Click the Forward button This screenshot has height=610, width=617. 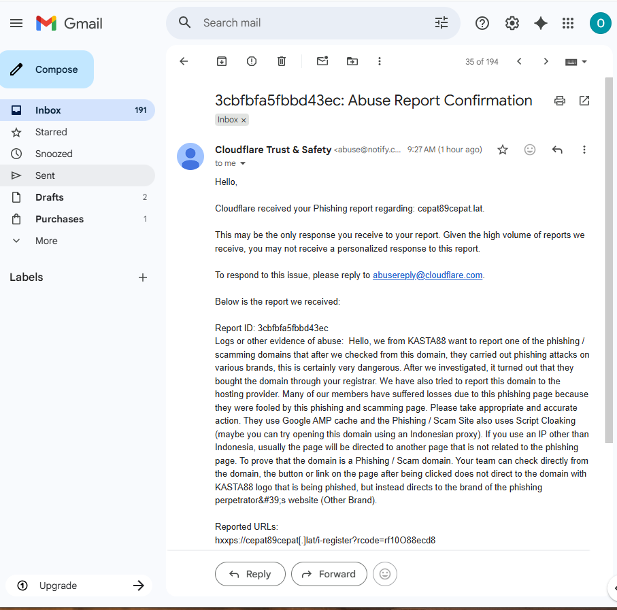329,574
